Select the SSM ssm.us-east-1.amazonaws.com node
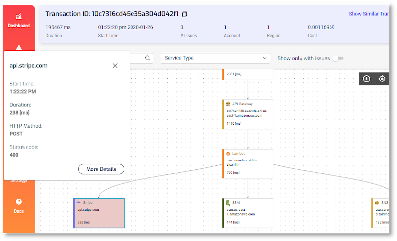This screenshot has width=397, height=241. [x=248, y=213]
